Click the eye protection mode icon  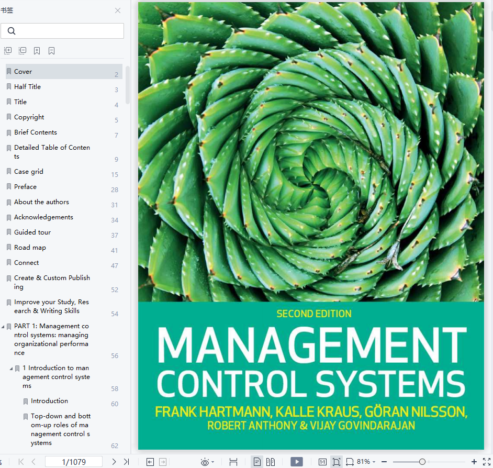(205, 462)
